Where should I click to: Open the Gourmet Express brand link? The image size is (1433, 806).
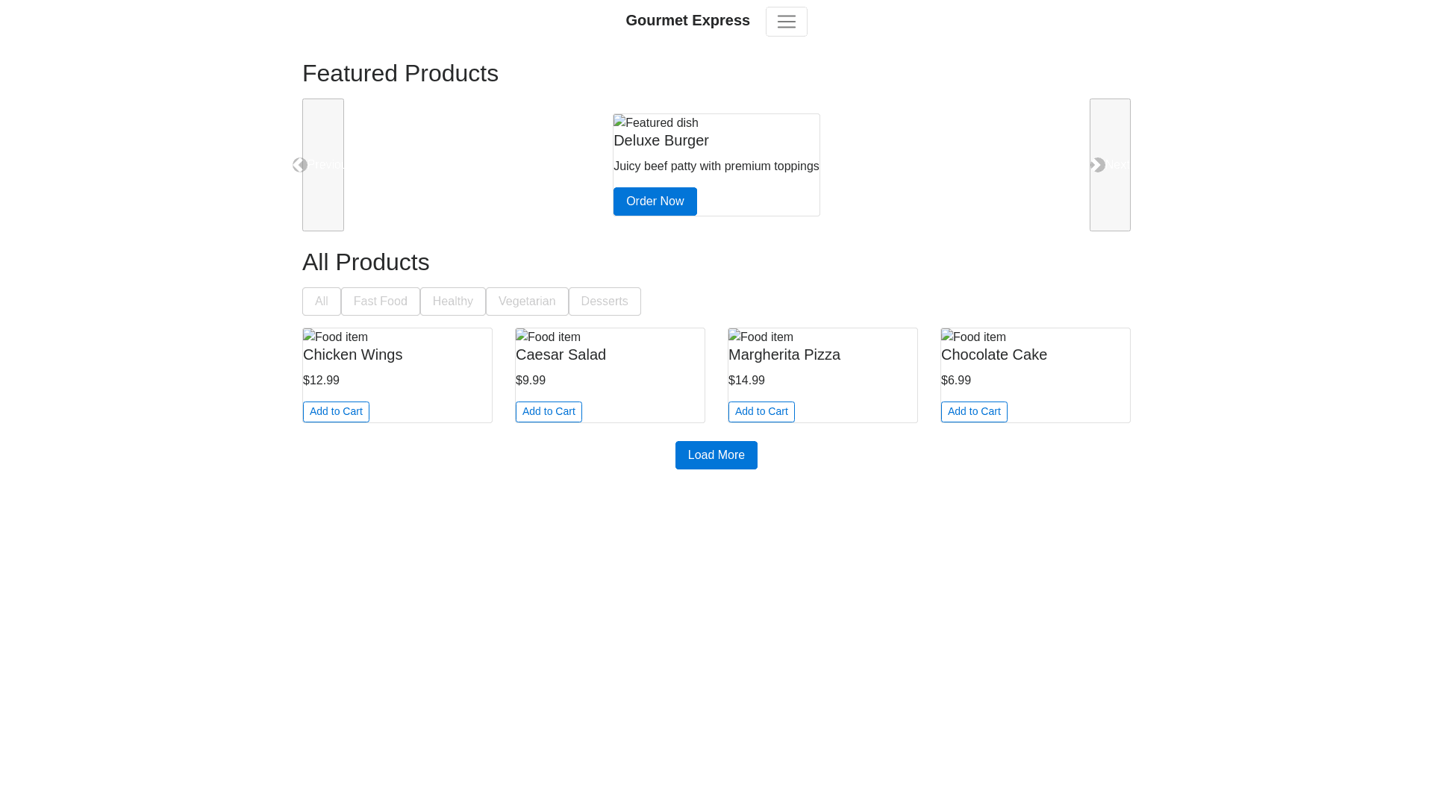[x=687, y=20]
